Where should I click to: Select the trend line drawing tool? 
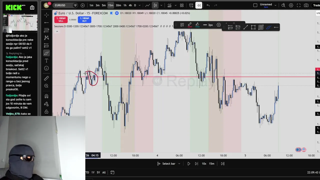coord(46,23)
